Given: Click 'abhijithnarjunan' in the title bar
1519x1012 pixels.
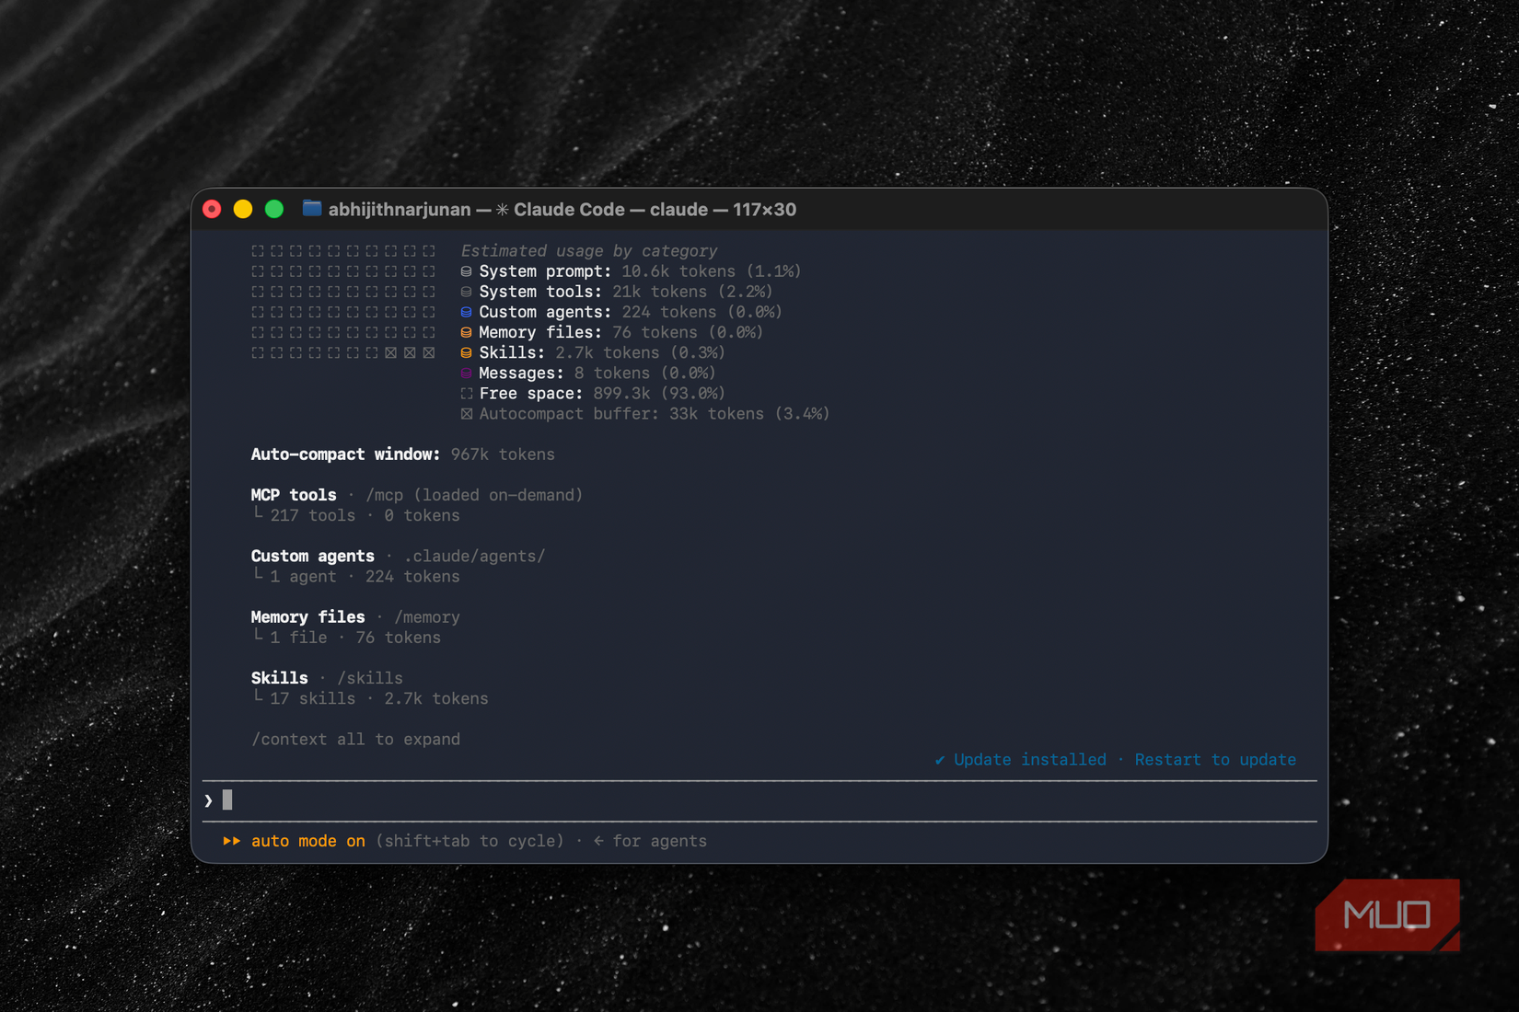Looking at the screenshot, I should coord(400,210).
